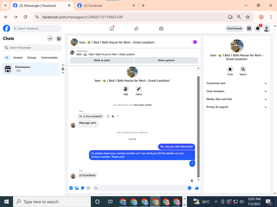The height and width of the screenshot is (207, 277).
Task: Open the tab search dropdown arrow
Action: (6, 6)
